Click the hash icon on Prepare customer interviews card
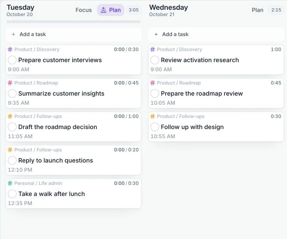The image size is (287, 239). [x=10, y=50]
